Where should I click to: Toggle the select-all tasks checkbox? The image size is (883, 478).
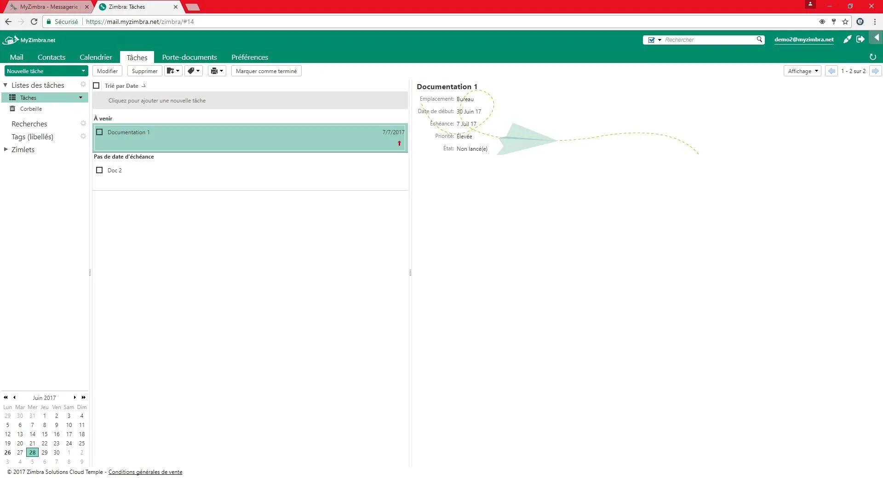pos(96,85)
